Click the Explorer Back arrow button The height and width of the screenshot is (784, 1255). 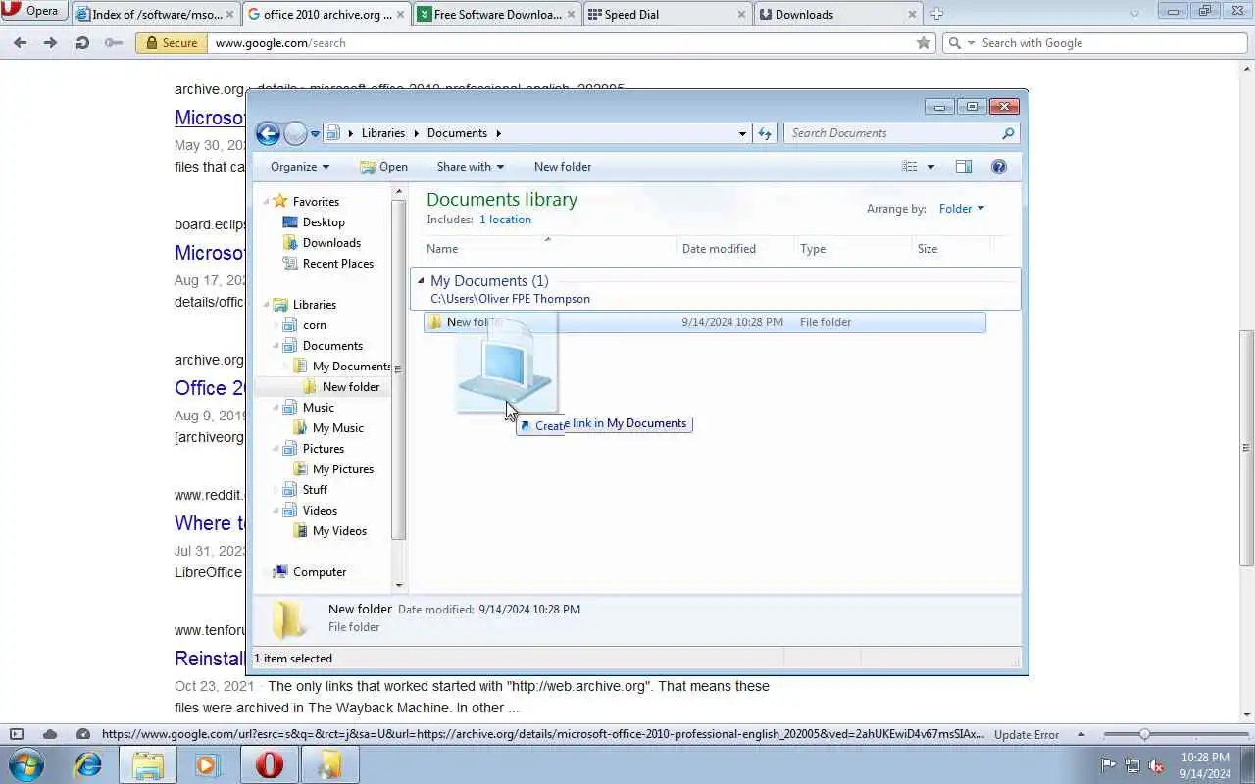pos(268,133)
